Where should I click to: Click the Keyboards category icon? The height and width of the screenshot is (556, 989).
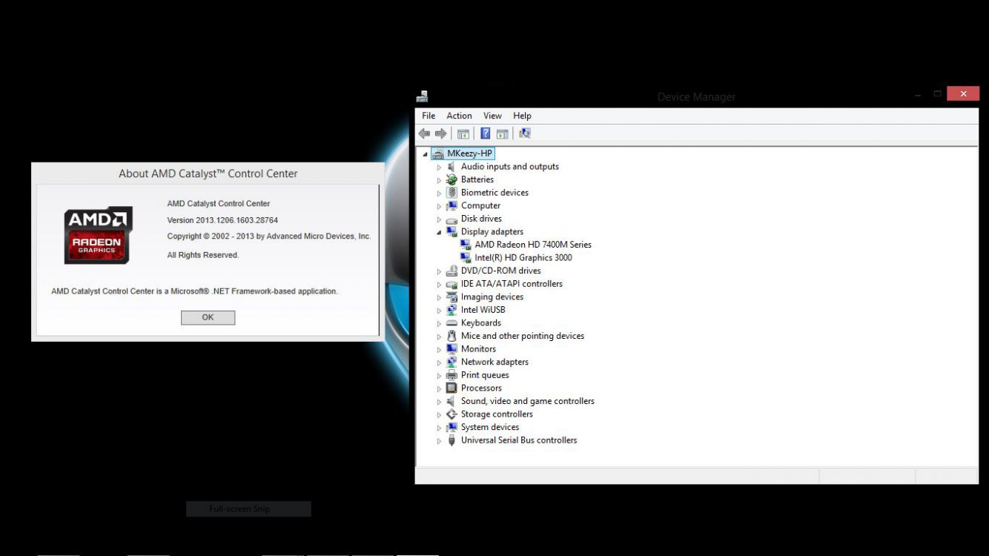451,323
